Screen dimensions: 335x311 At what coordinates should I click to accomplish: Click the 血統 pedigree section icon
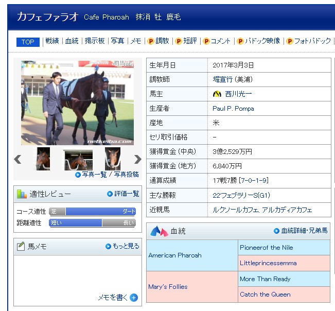point(159,231)
